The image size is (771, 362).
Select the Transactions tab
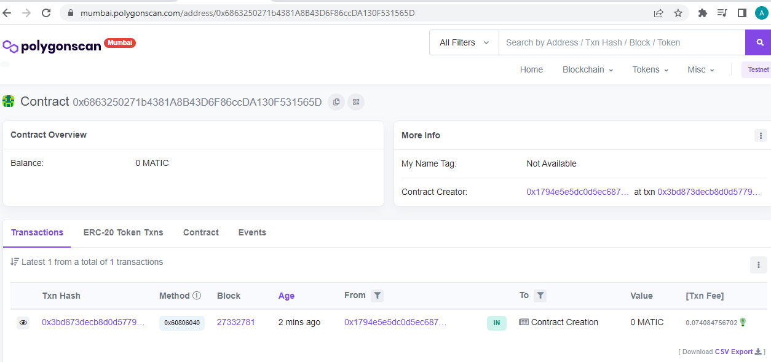click(37, 232)
